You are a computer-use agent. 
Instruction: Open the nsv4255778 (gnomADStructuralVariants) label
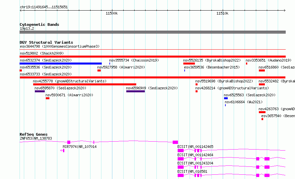tap(70, 81)
